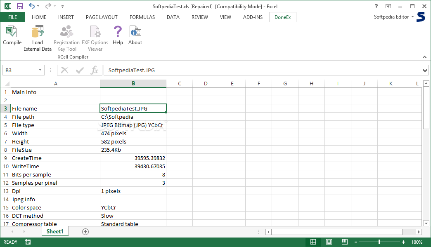
Task: Click the formula bar text SoftpediaTest.JPG
Action: click(x=131, y=70)
